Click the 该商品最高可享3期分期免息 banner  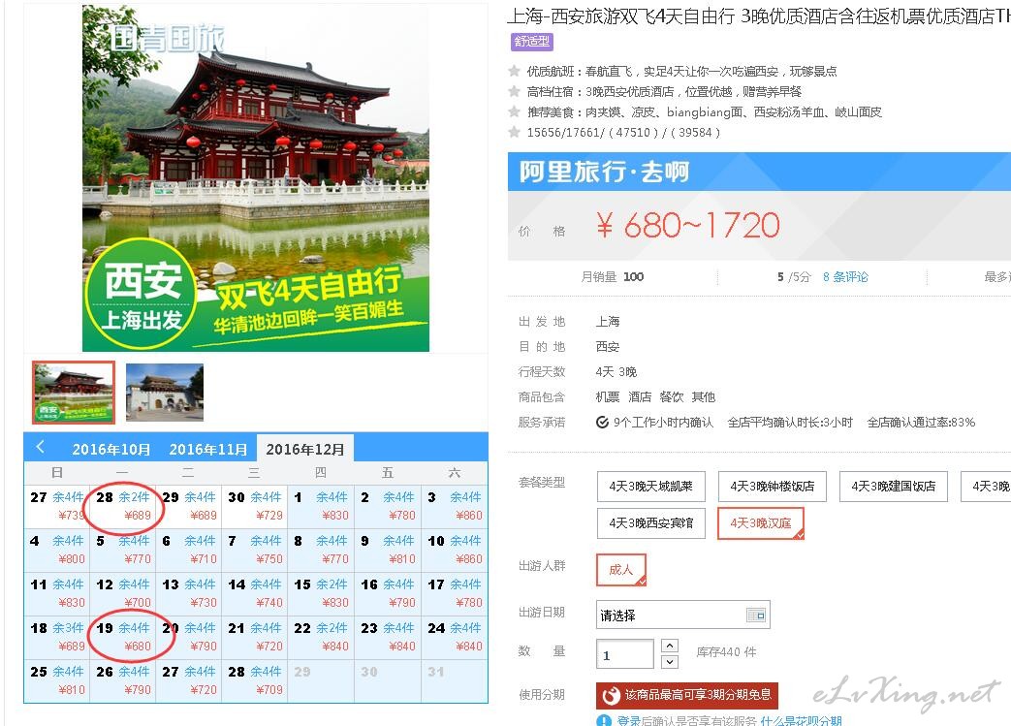687,695
